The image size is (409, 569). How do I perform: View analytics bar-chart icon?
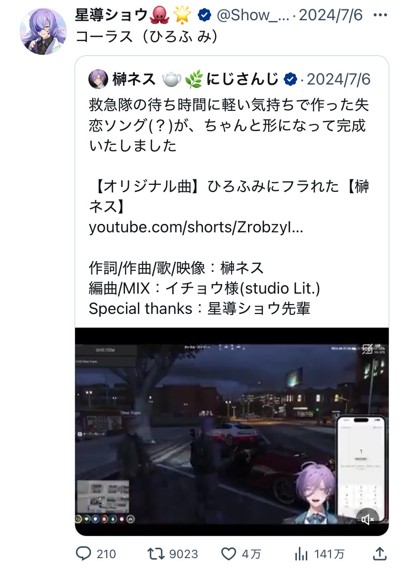301,554
